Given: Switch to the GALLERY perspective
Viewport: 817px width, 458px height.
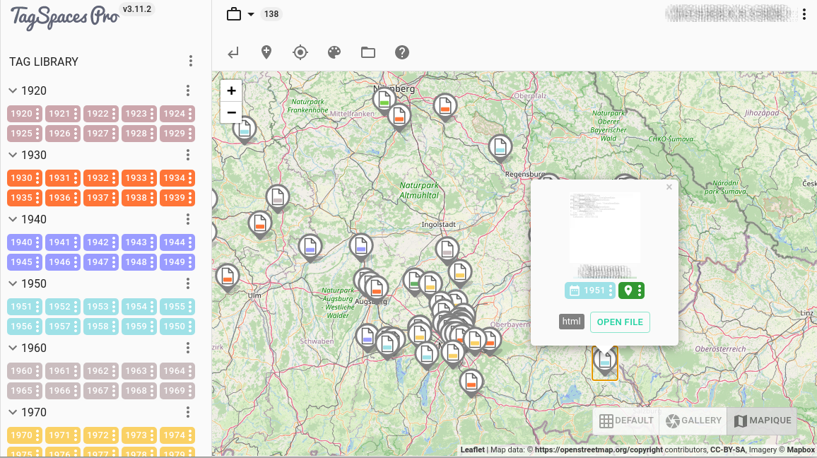Looking at the screenshot, I should point(692,421).
